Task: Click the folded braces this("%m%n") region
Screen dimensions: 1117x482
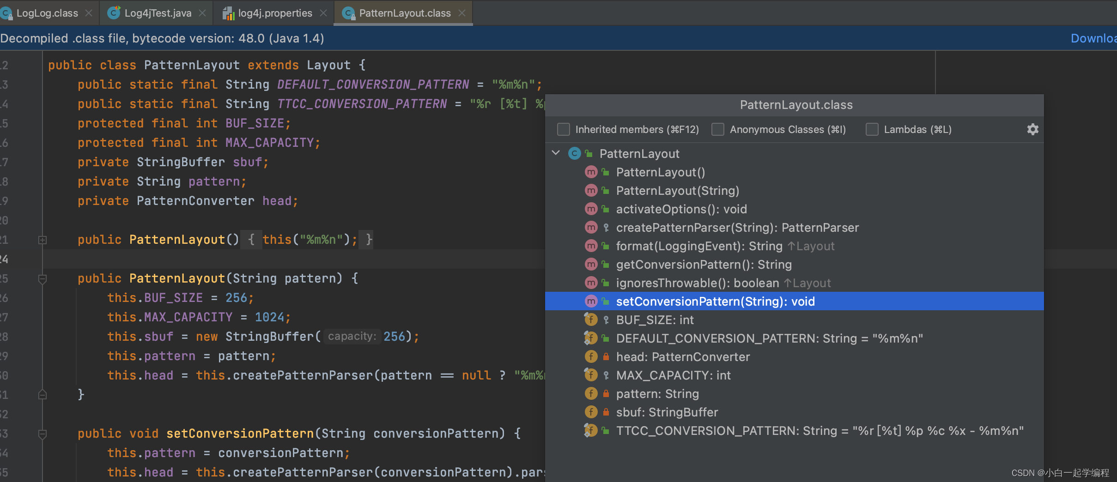Action: coord(307,240)
